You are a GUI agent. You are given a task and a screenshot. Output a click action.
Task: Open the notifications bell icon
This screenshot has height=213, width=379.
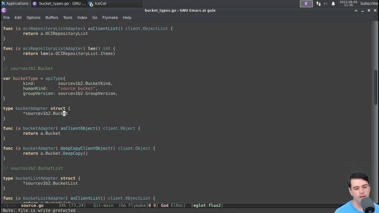coord(333,4)
